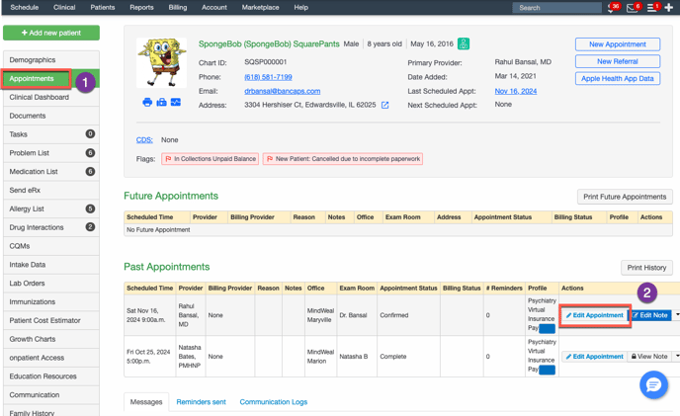Switch to the Communication Logs tab

273,402
